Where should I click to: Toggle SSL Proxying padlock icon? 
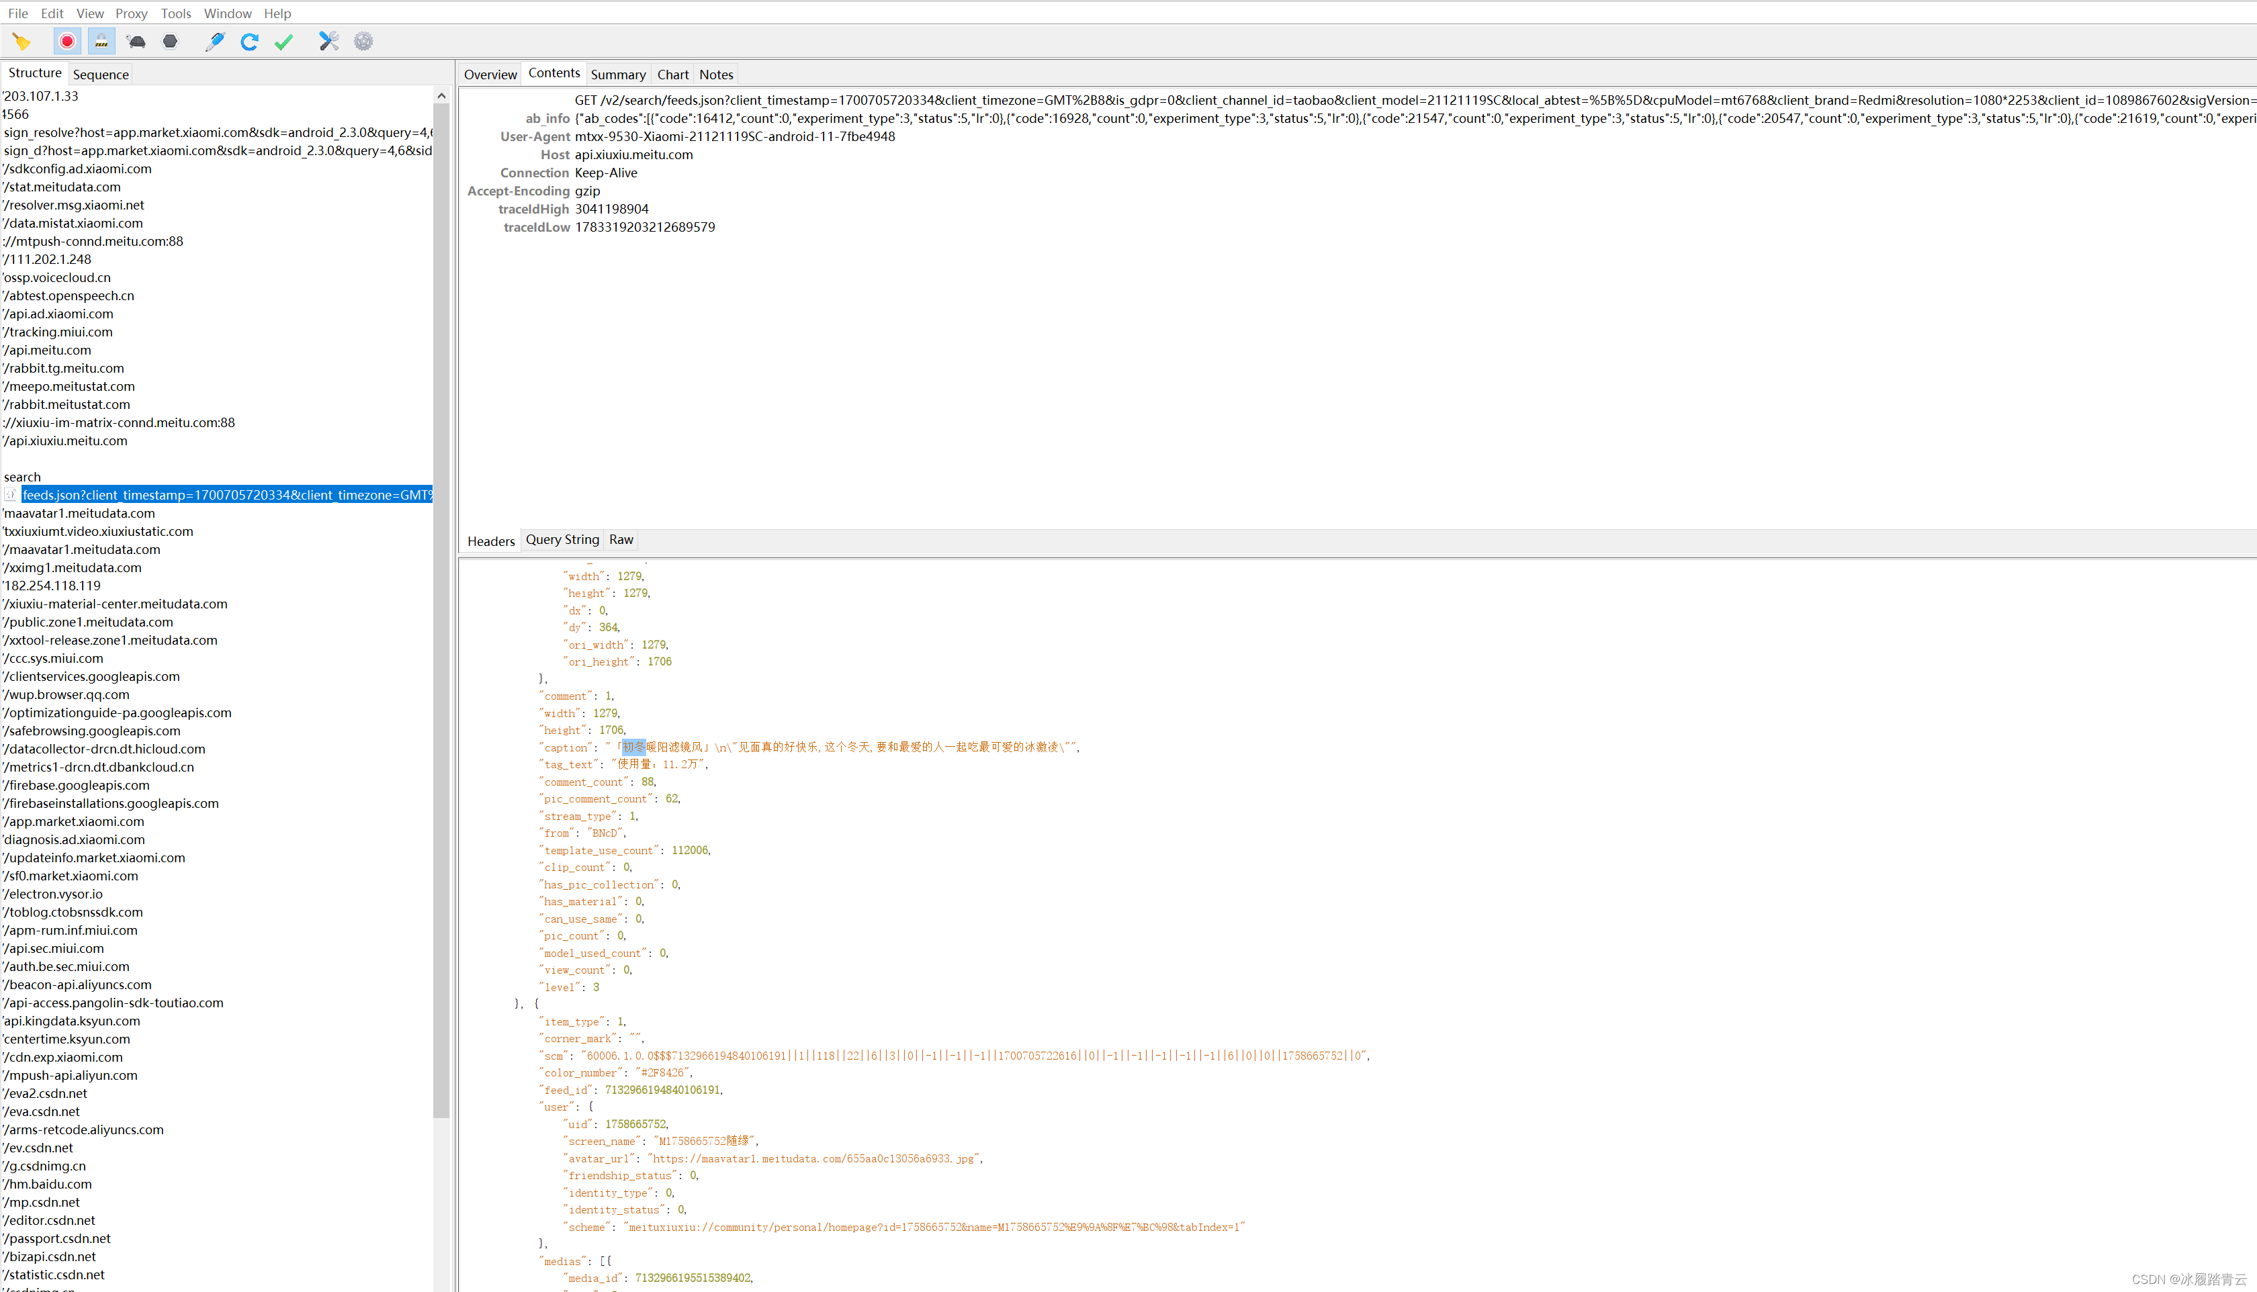pos(101,42)
